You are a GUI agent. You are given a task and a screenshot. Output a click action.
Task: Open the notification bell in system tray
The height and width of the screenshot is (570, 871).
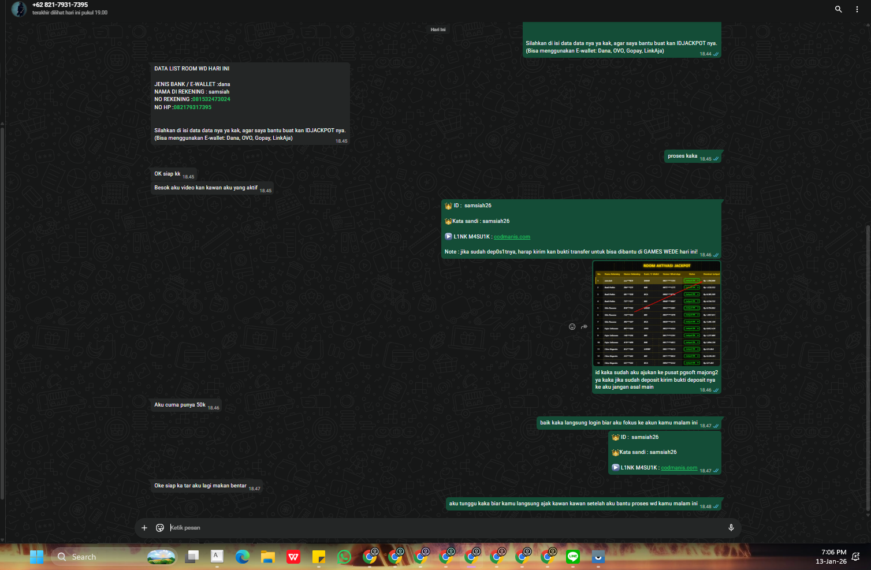(856, 557)
